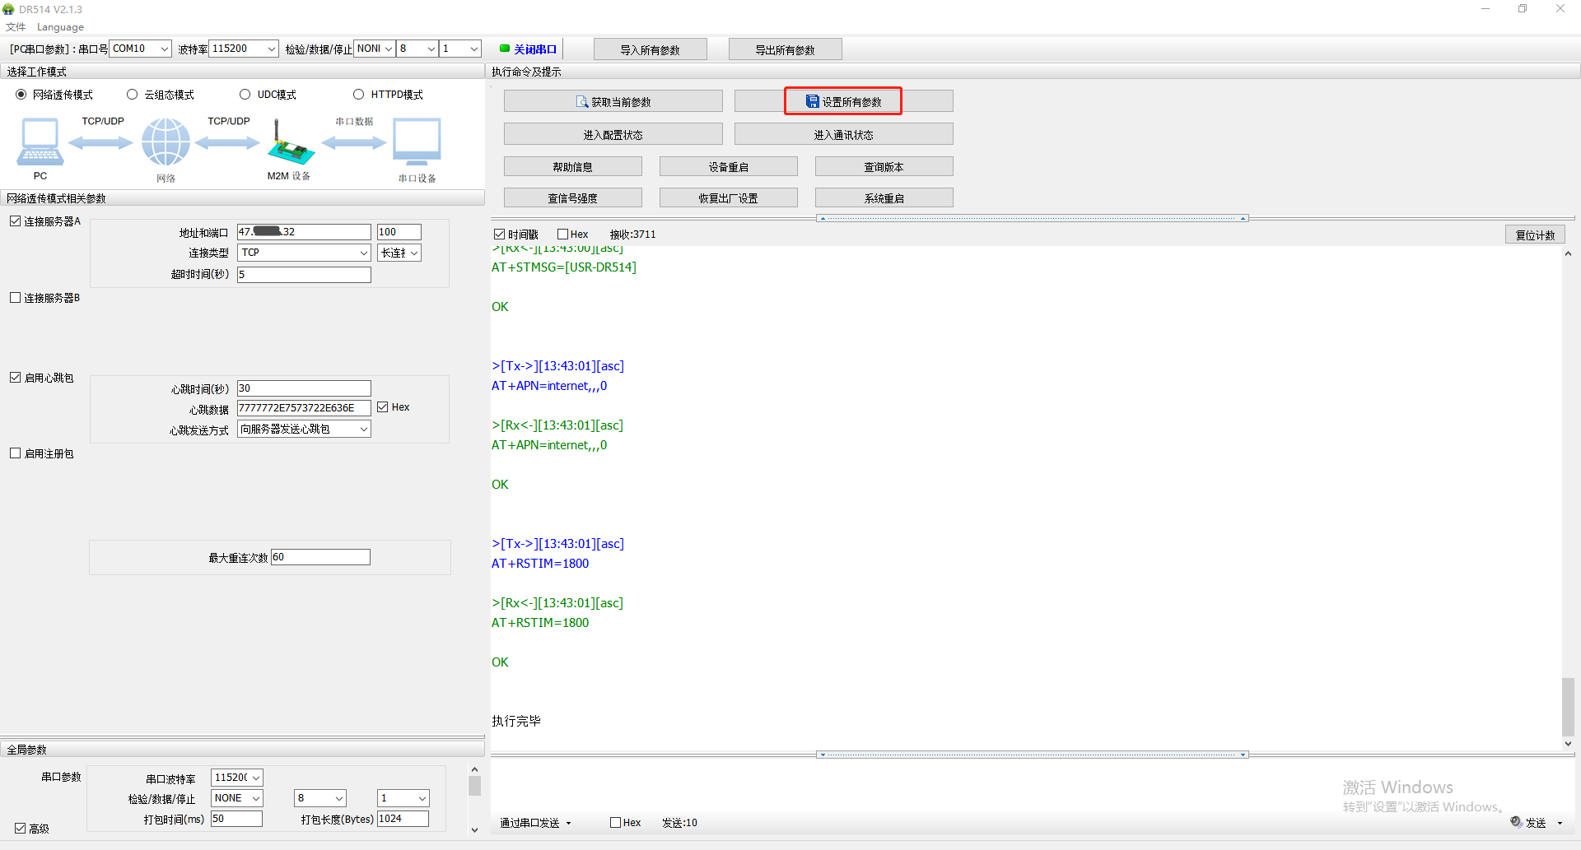Select the HTTPD mode radio button
The image size is (1581, 850).
[358, 95]
